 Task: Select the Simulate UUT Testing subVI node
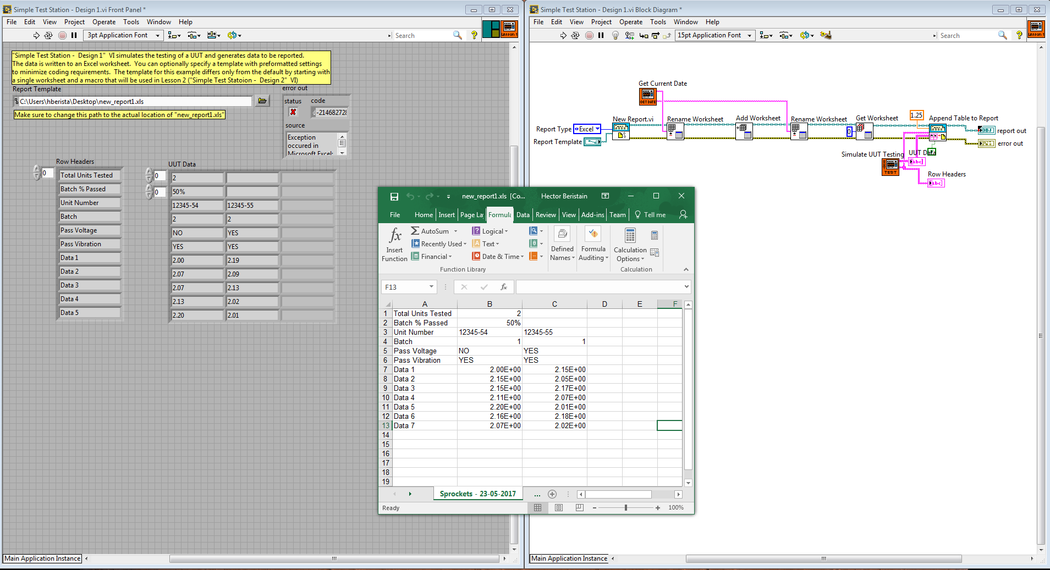tap(890, 167)
